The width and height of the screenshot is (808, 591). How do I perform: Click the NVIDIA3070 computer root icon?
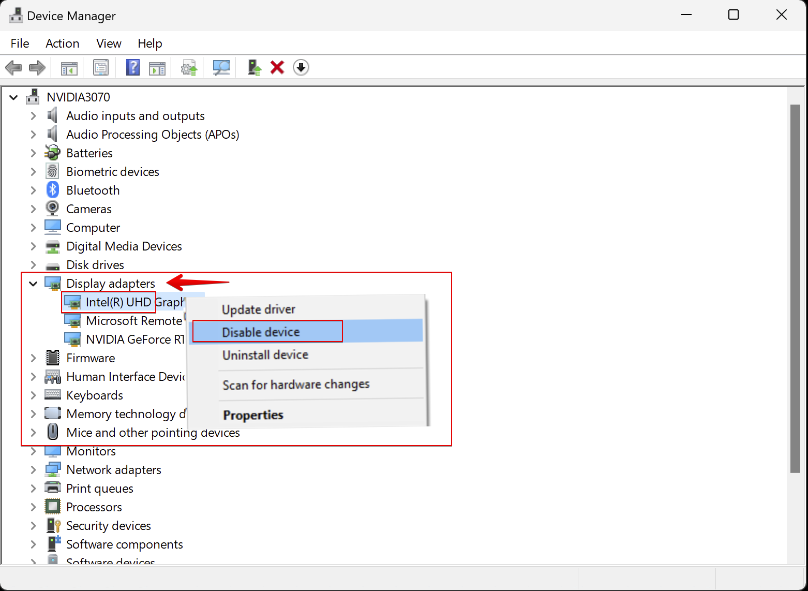[33, 97]
